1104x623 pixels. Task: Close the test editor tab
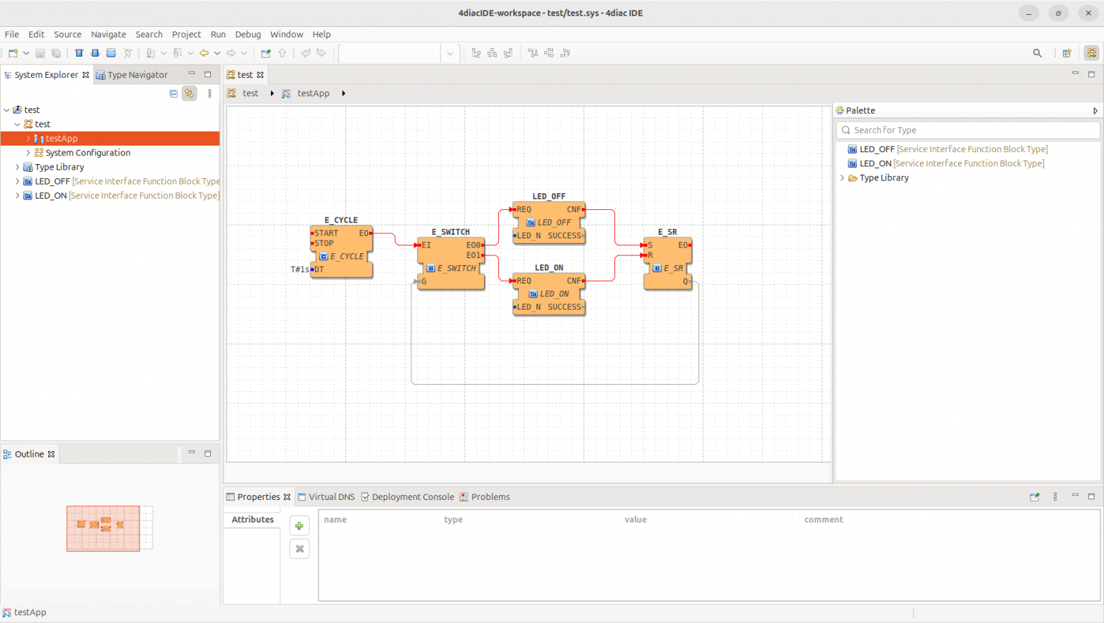pos(260,75)
